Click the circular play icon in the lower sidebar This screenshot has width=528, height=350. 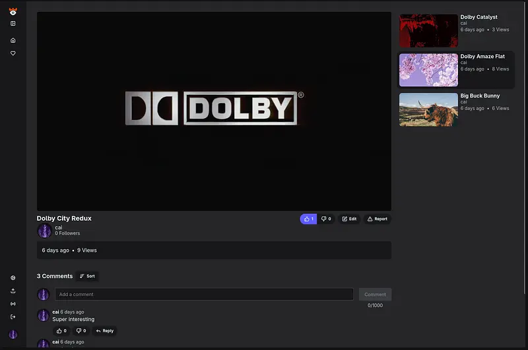pos(13,278)
